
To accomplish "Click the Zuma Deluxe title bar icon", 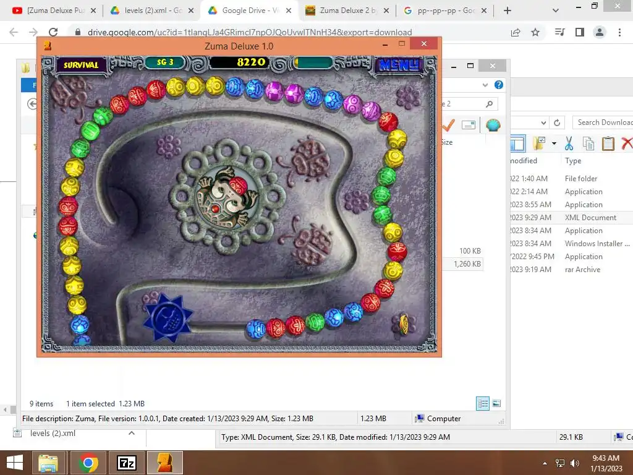I will pyautogui.click(x=47, y=46).
